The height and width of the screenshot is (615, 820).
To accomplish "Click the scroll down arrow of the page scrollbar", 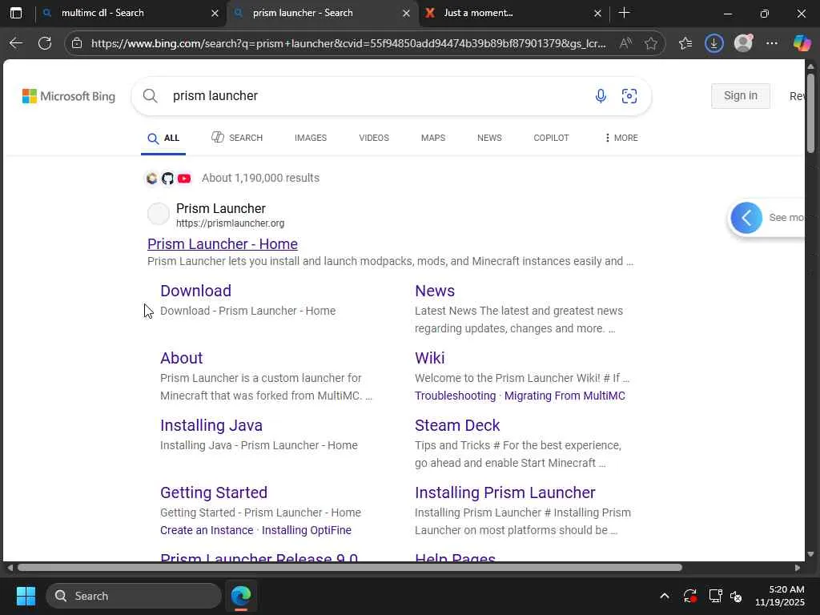I will [x=810, y=554].
